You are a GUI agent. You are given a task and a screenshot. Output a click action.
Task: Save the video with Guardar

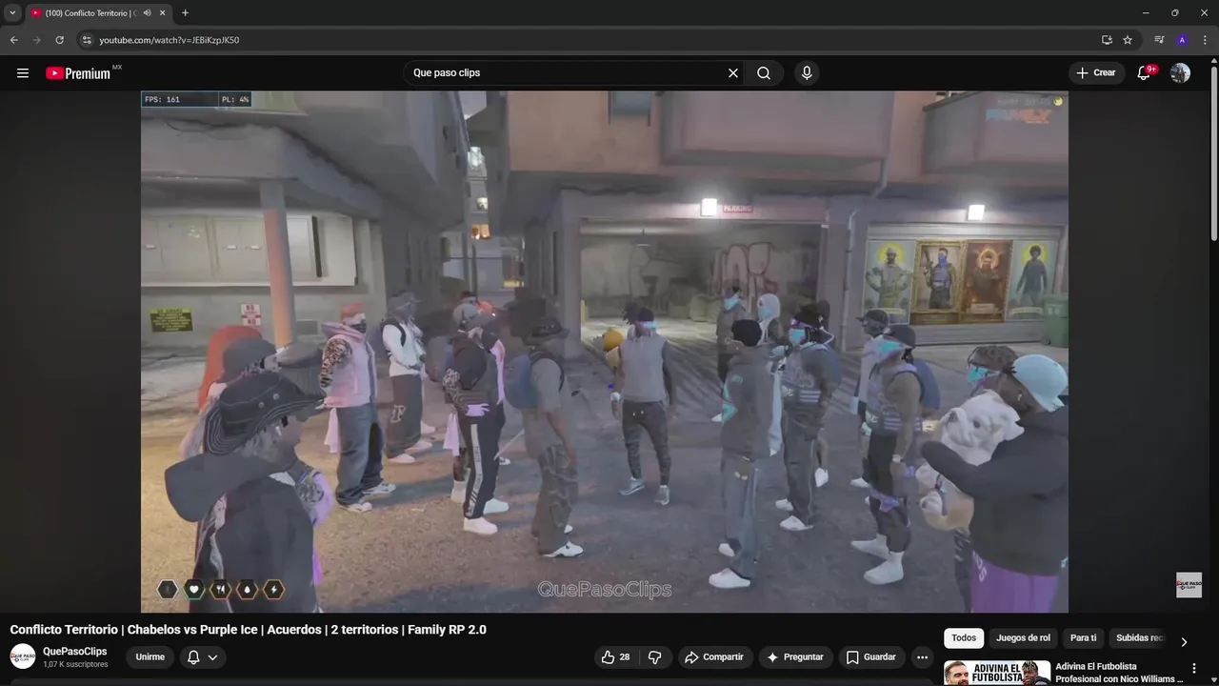tap(871, 656)
